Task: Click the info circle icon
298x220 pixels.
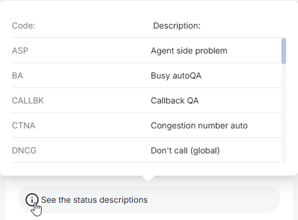Action: pyautogui.click(x=31, y=200)
